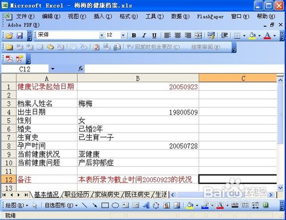The width and height of the screenshot is (286, 220).
Task: Align cell text right
Action: (188, 35)
